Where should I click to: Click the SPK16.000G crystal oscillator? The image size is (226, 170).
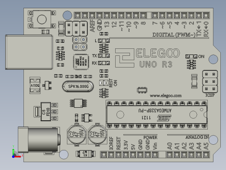pyautogui.click(x=78, y=86)
